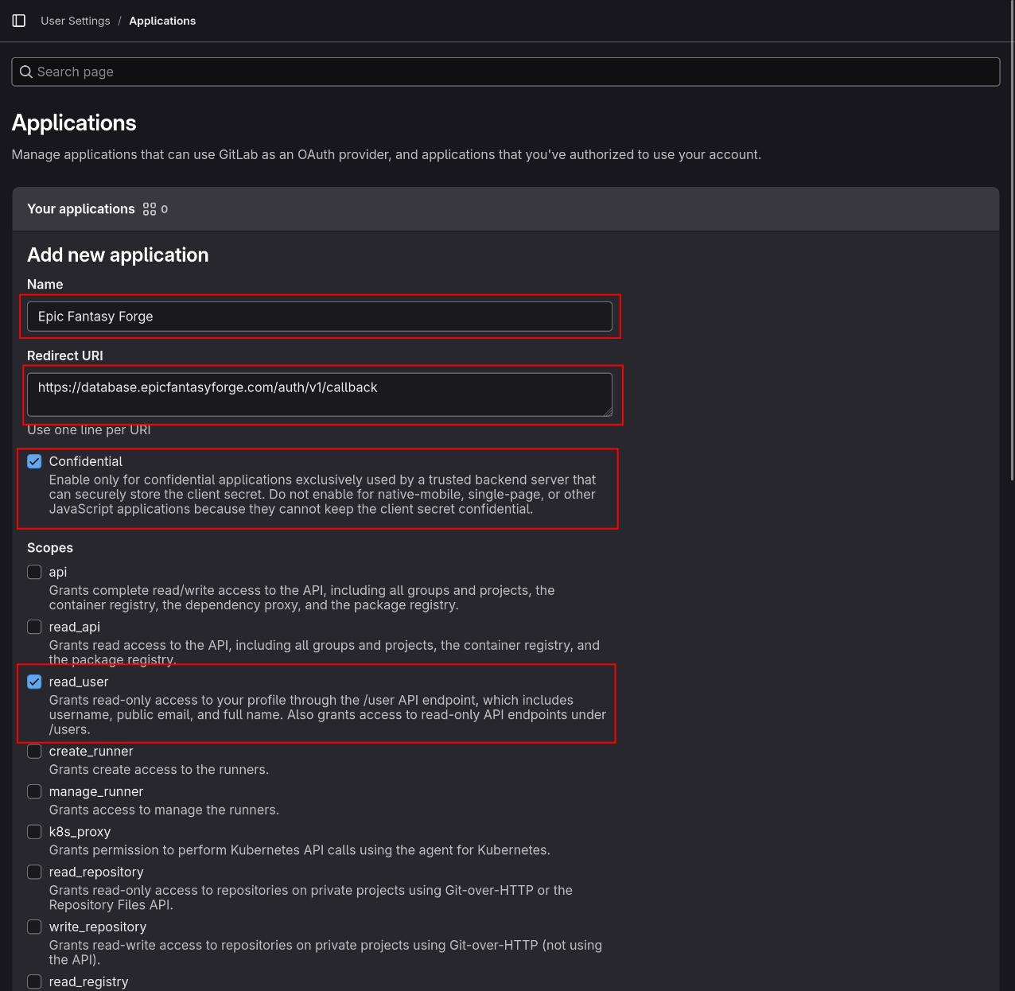
Task: Click the grid icon beside Your applications
Action: coord(148,208)
